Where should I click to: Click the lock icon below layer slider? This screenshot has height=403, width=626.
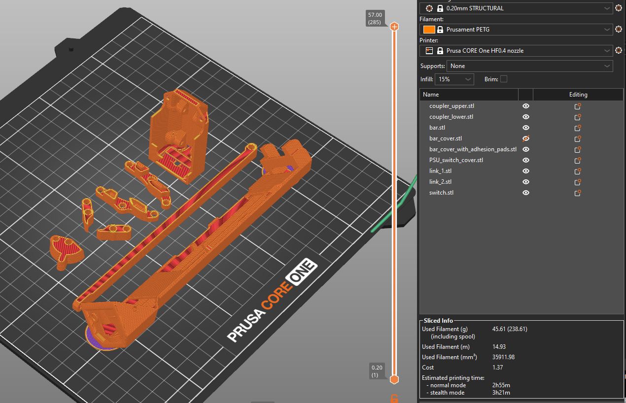[x=394, y=399]
